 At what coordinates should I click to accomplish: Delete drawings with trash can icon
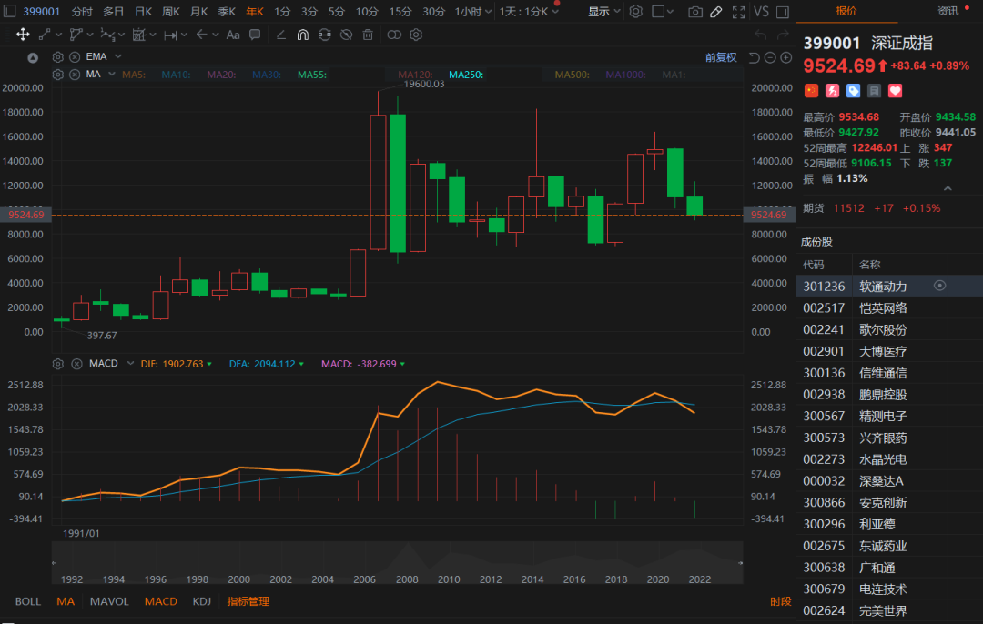pos(368,35)
